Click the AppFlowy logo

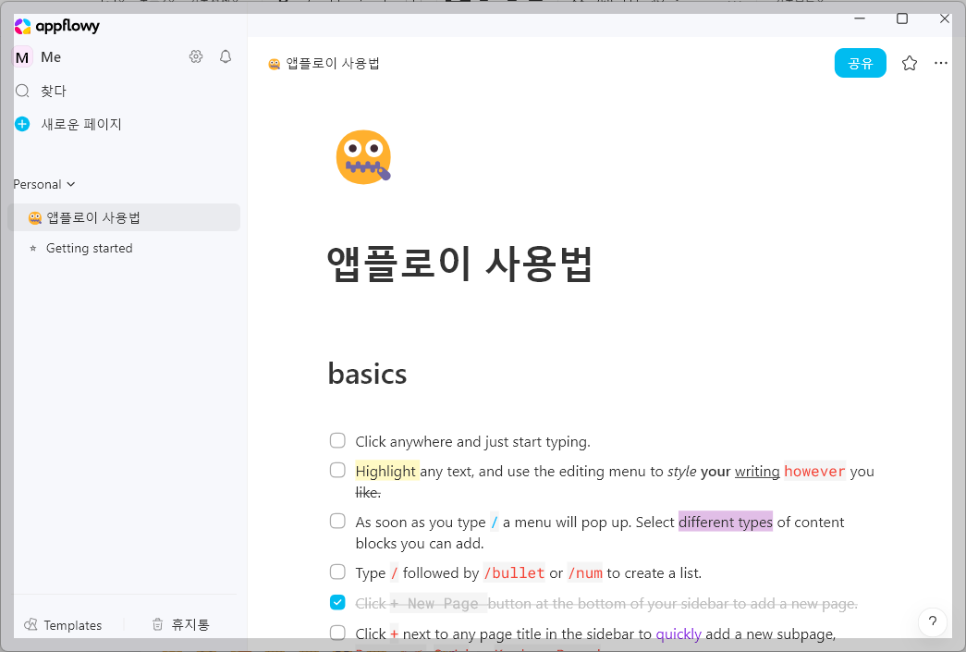coord(56,26)
